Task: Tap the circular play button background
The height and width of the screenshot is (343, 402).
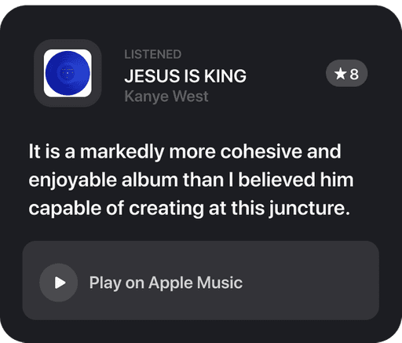Action: (59, 283)
